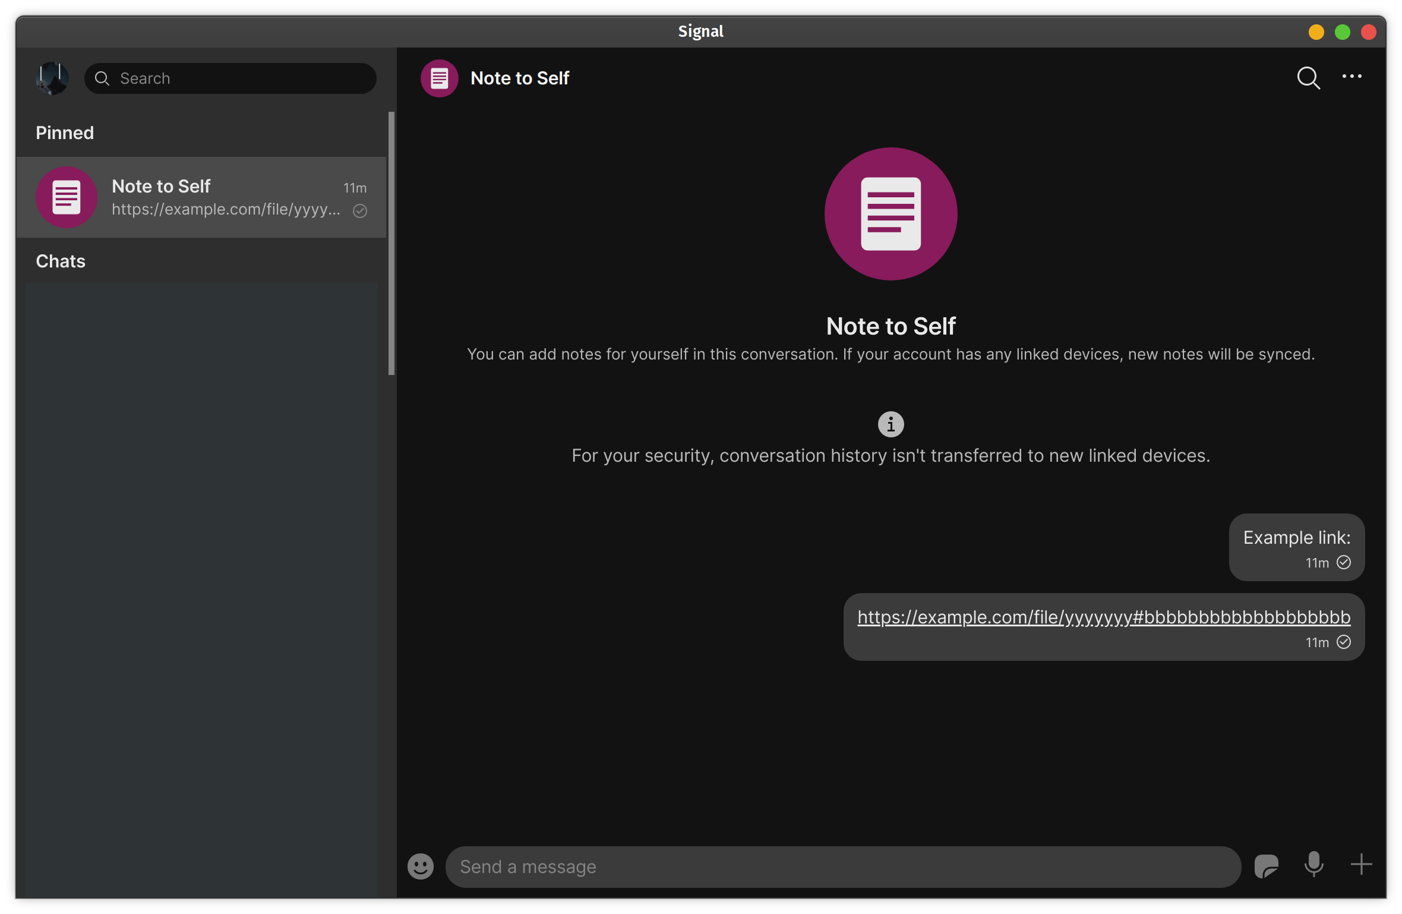1402x914 pixels.
Task: Click the large Note to Self avatar
Action: click(891, 214)
